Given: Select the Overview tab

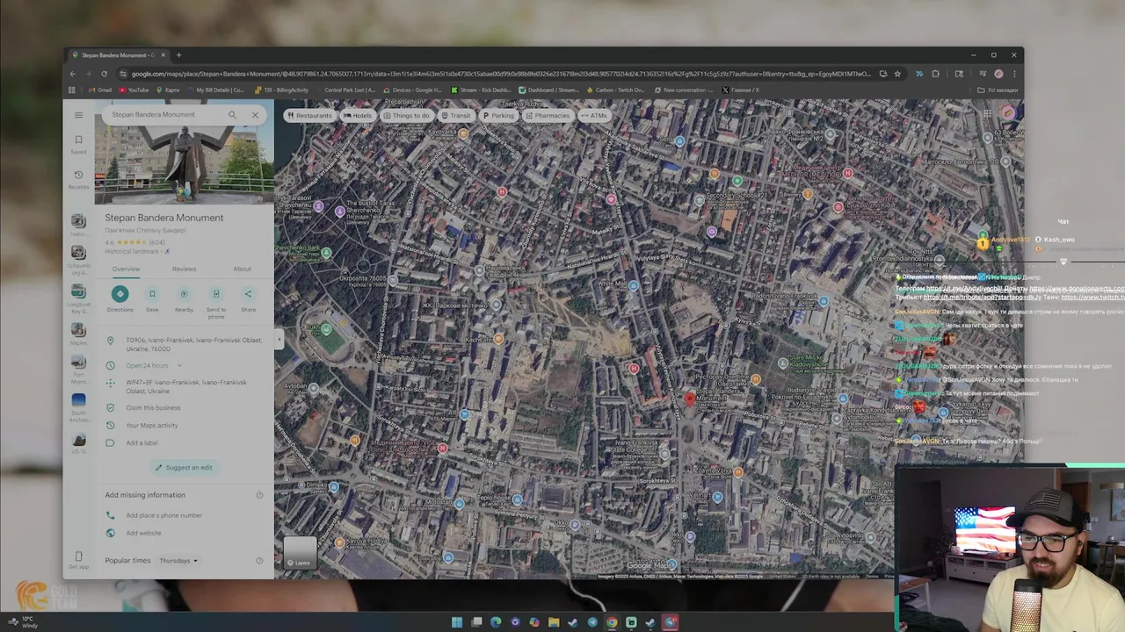Looking at the screenshot, I should (126, 269).
